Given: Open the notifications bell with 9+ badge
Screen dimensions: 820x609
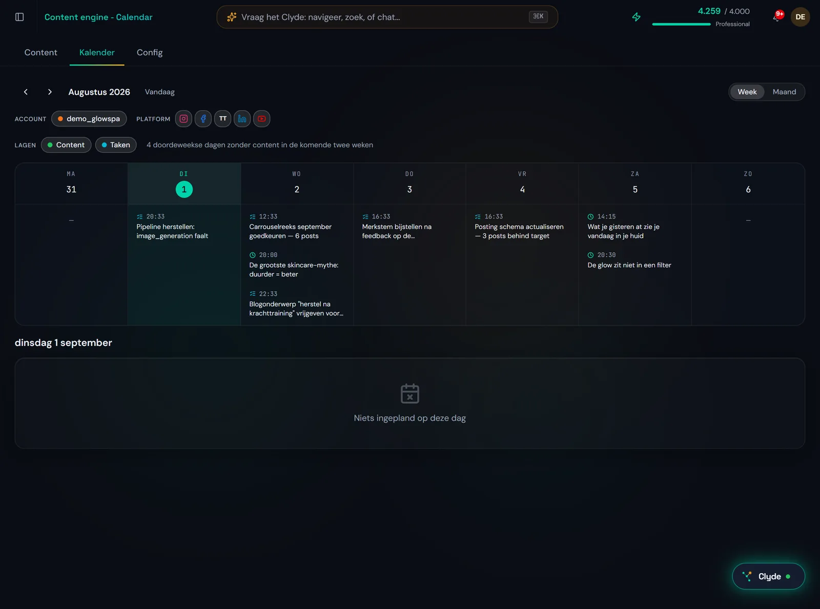Looking at the screenshot, I should click(x=777, y=17).
